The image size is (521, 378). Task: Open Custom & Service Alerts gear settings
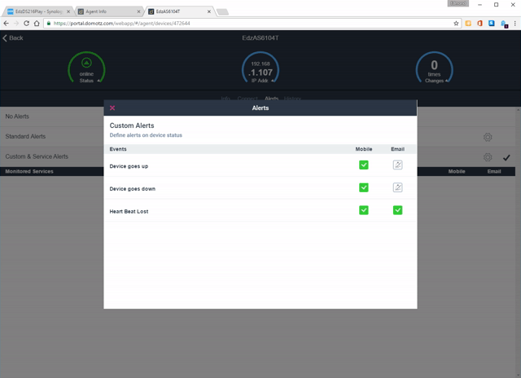coord(488,157)
